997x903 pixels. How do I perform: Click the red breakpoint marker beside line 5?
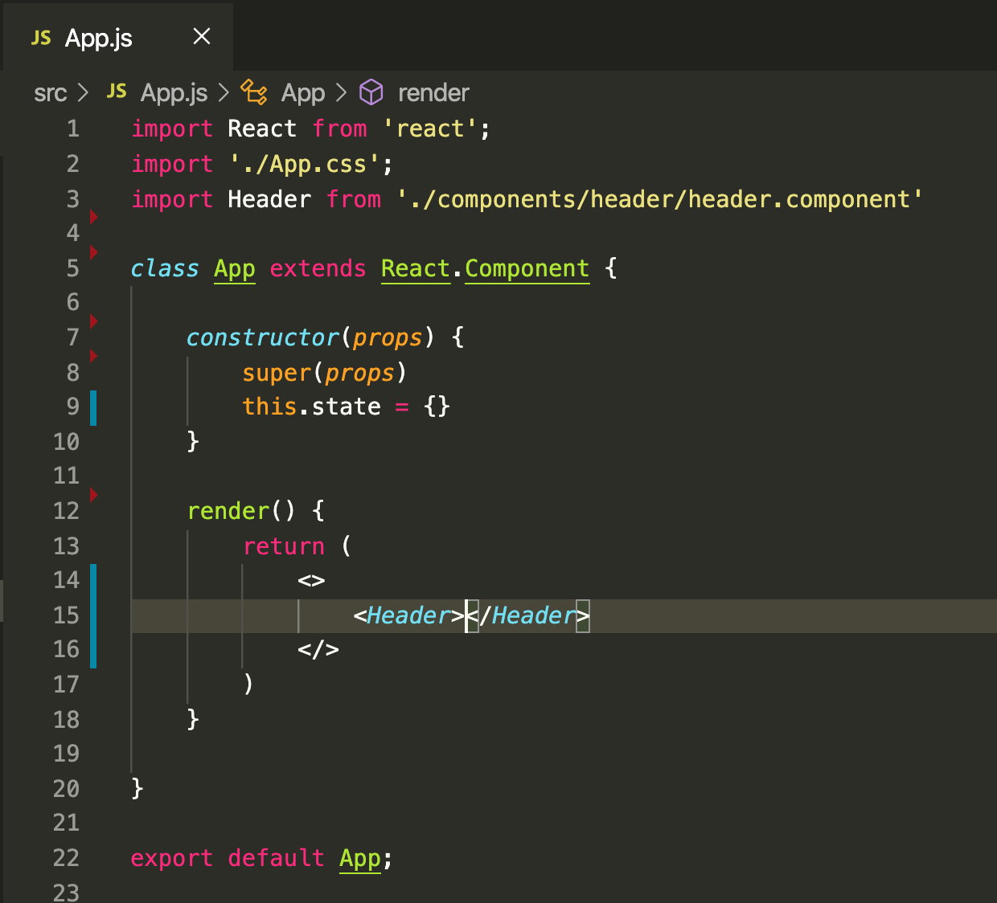pyautogui.click(x=94, y=251)
